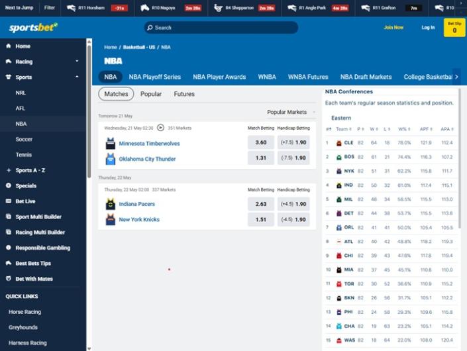Click the Join Now link
The height and width of the screenshot is (351, 467).
(x=393, y=27)
